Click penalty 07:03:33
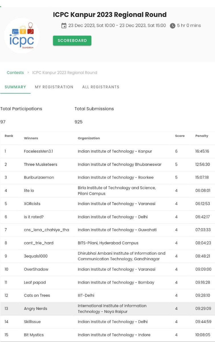Image resolution: width=215 pixels, height=342 pixels. 203,230
